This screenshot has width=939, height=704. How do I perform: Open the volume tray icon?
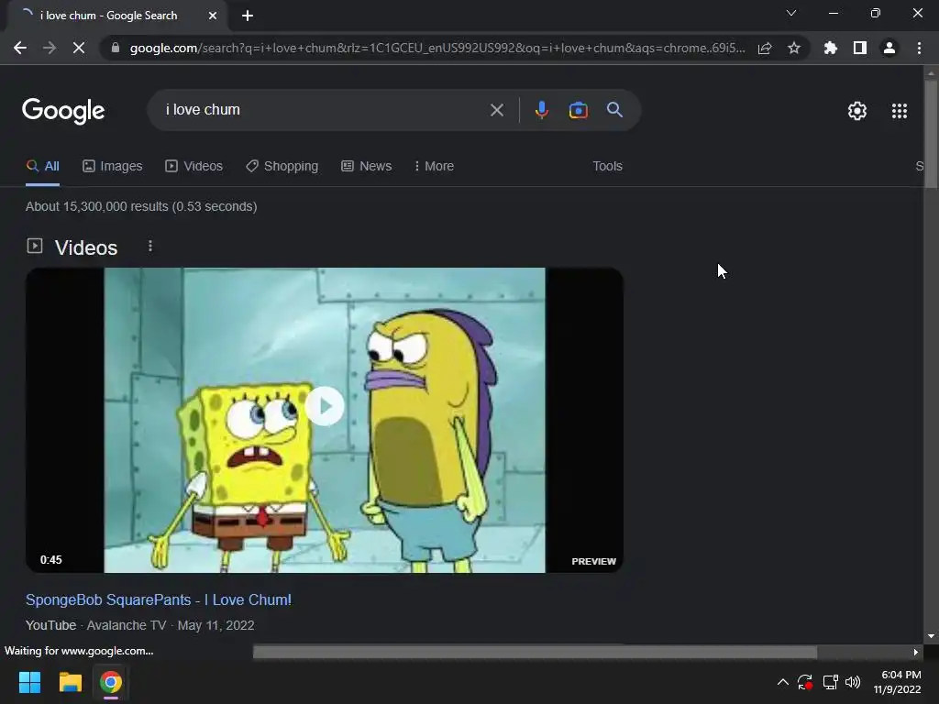[853, 682]
